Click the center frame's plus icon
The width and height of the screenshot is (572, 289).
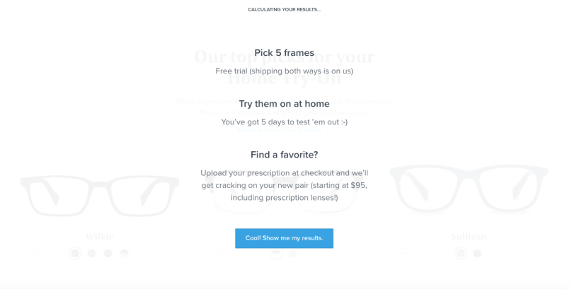[x=217, y=252]
